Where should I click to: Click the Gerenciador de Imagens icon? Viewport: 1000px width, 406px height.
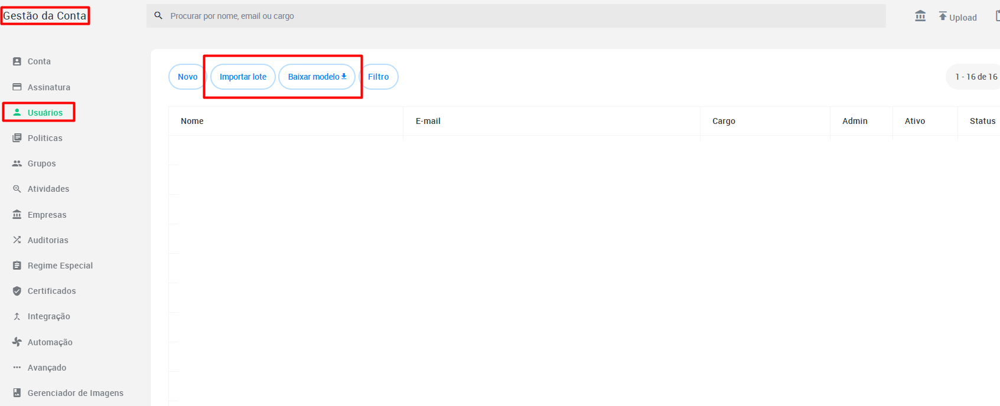click(17, 392)
